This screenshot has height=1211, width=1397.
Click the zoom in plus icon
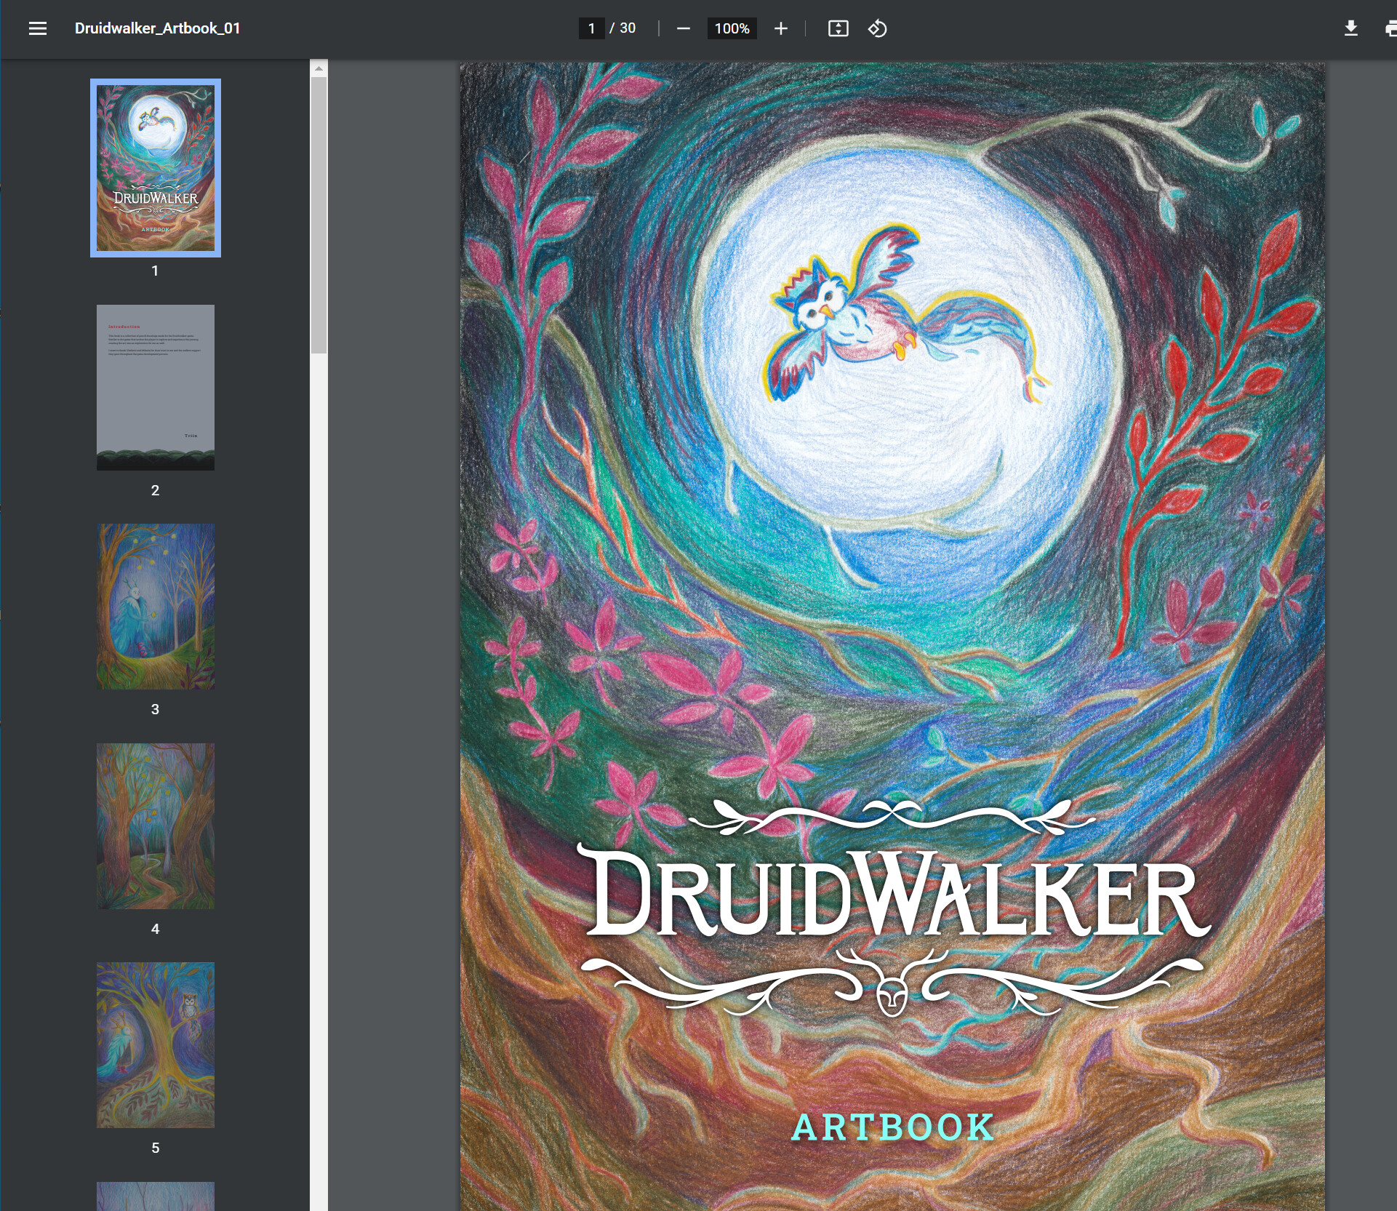coord(780,28)
